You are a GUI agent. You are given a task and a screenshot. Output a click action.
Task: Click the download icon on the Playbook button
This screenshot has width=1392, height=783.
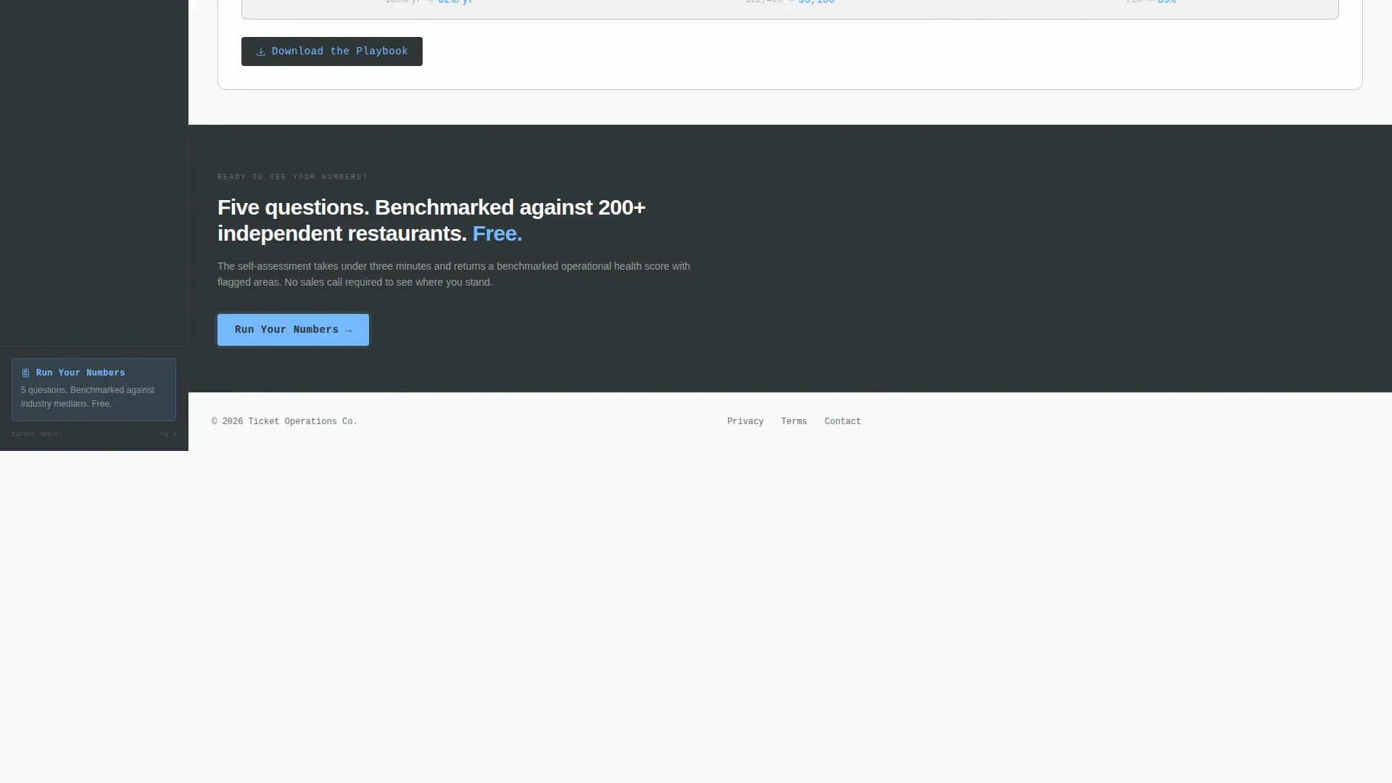[261, 51]
